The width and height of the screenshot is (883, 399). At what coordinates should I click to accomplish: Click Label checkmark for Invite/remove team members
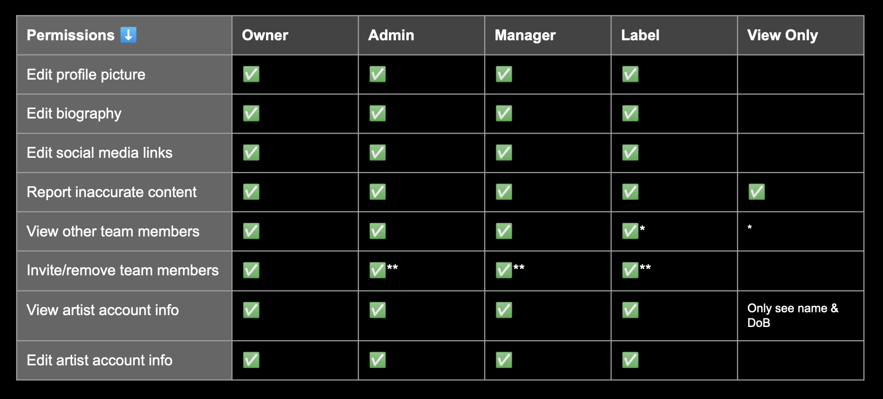(630, 270)
